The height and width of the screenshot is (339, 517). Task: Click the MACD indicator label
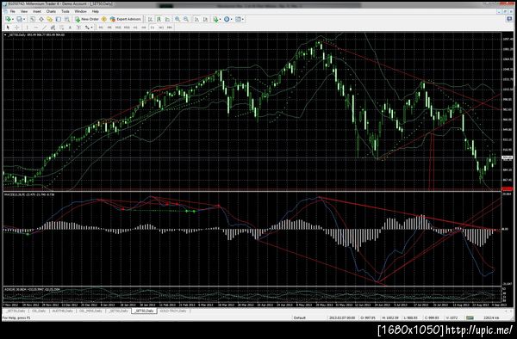pos(29,194)
